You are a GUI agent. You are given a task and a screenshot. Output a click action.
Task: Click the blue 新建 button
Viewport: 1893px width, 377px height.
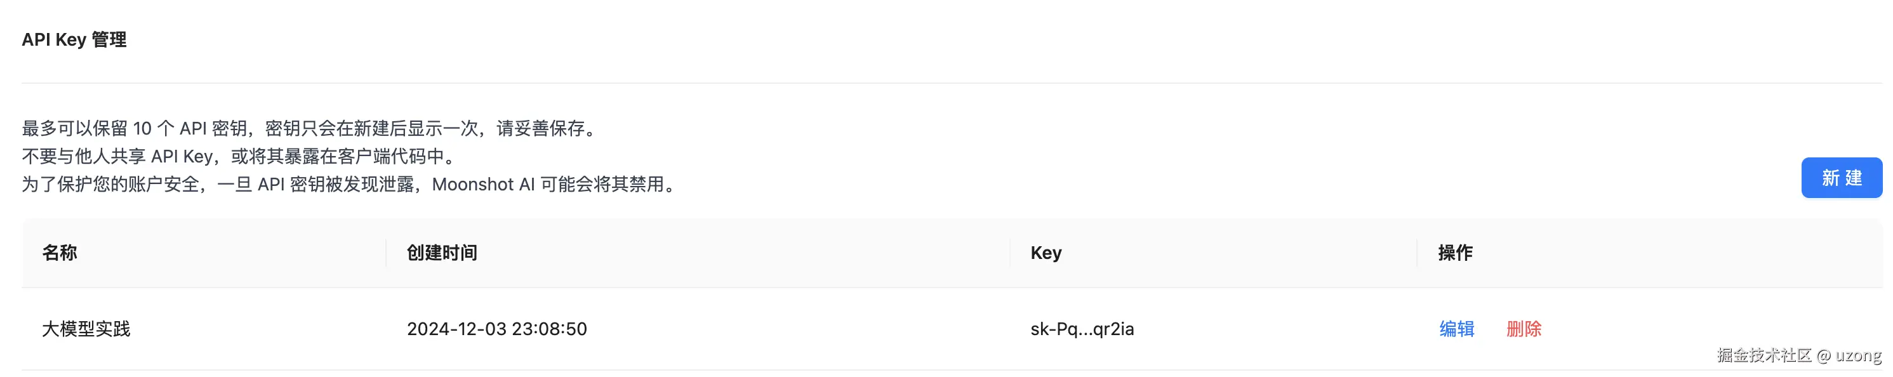click(x=1841, y=178)
